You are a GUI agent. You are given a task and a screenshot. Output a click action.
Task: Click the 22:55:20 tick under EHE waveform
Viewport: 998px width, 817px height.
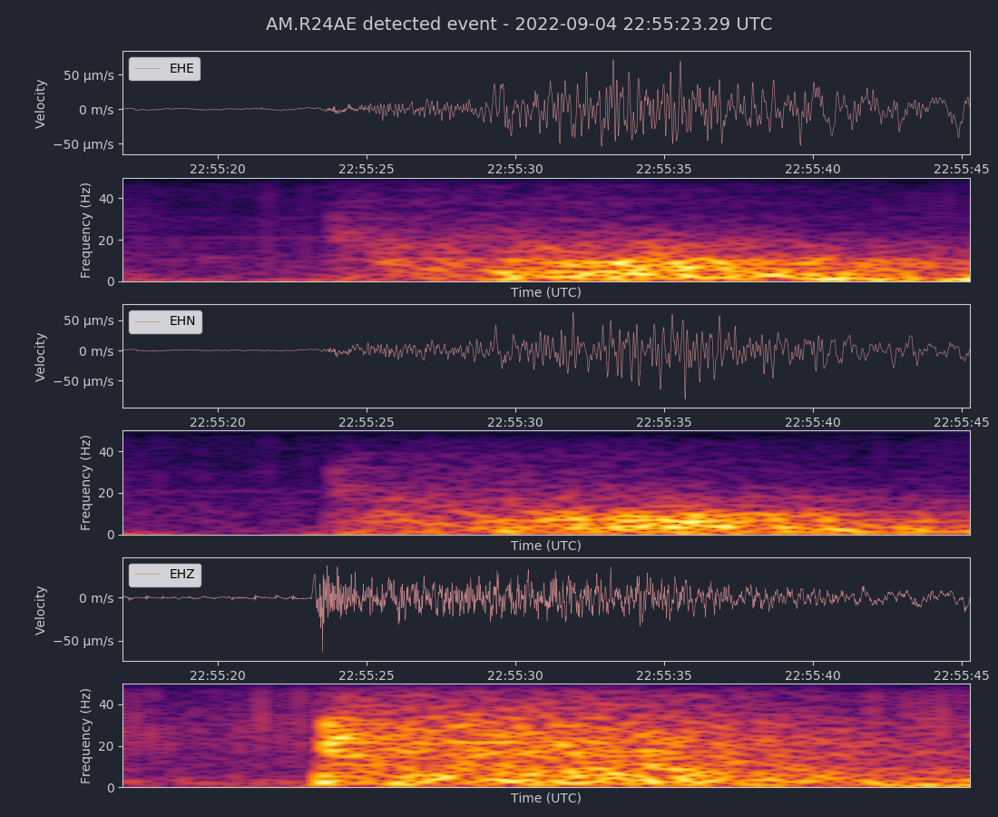pos(217,169)
